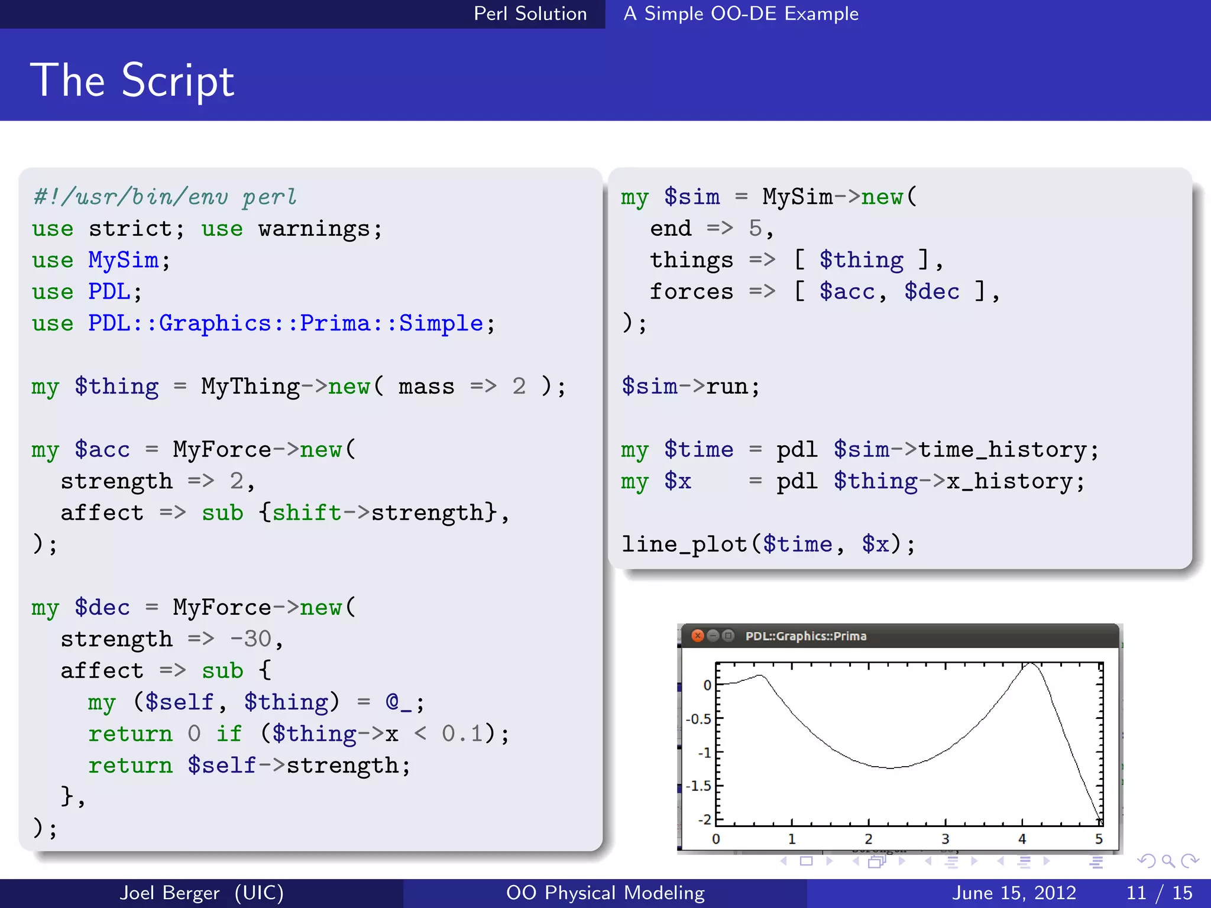This screenshot has width=1211, height=908.
Task: Click the OO Physical Modeling footer title
Action: coord(605,893)
